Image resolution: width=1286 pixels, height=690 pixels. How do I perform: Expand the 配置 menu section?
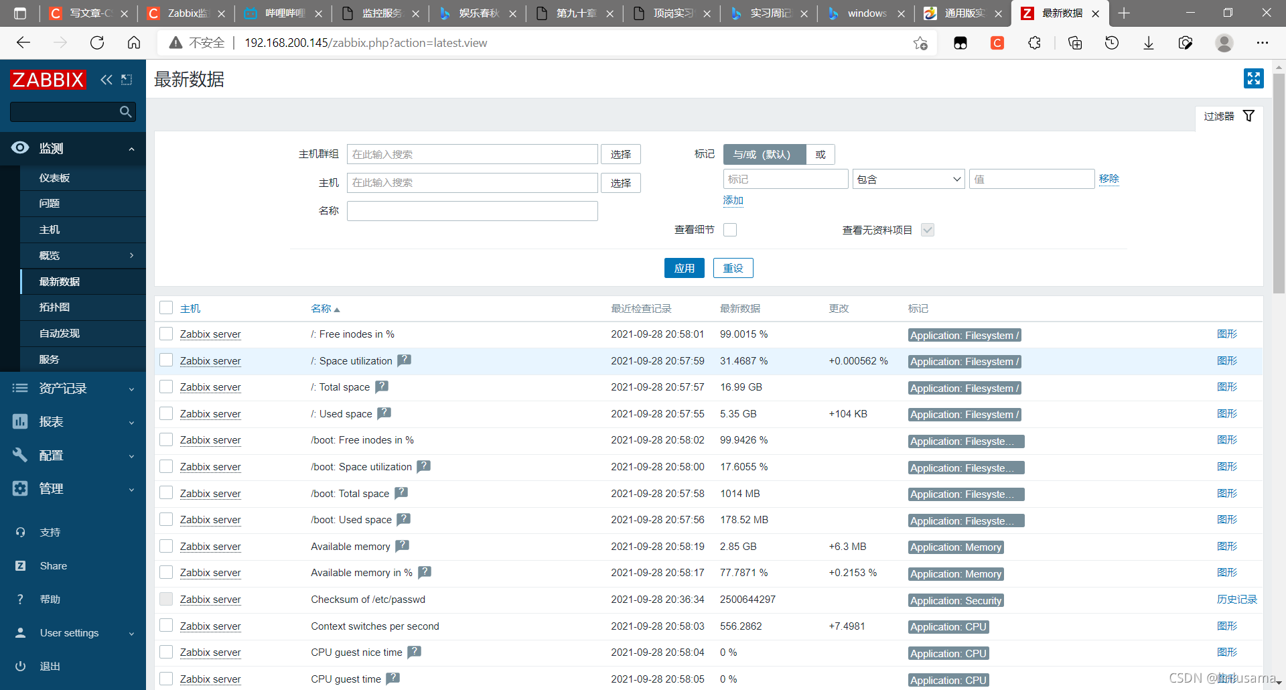click(x=73, y=456)
